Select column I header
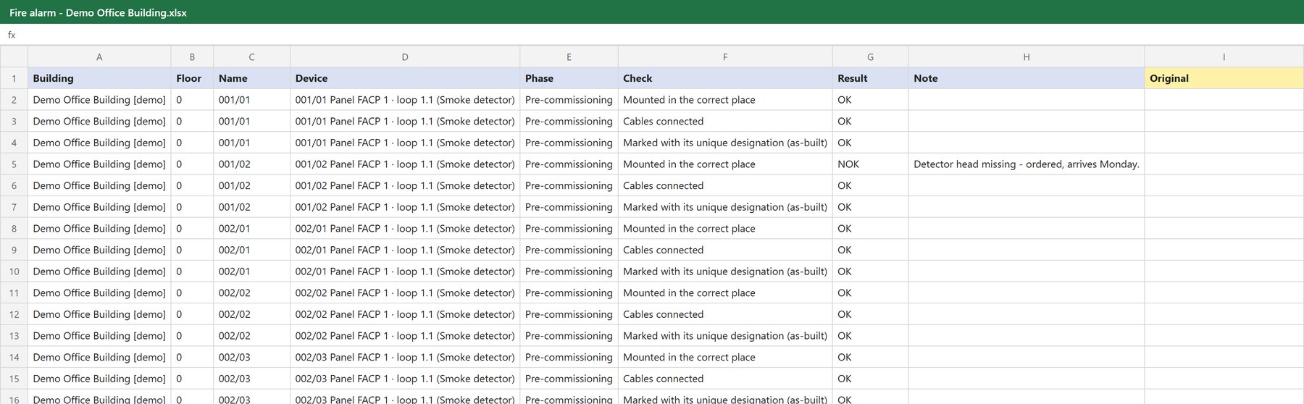The width and height of the screenshot is (1304, 404). pos(1224,57)
